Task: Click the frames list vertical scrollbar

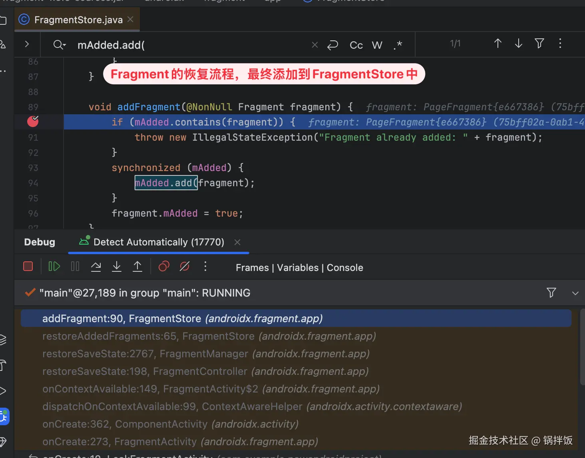Action: point(582,346)
